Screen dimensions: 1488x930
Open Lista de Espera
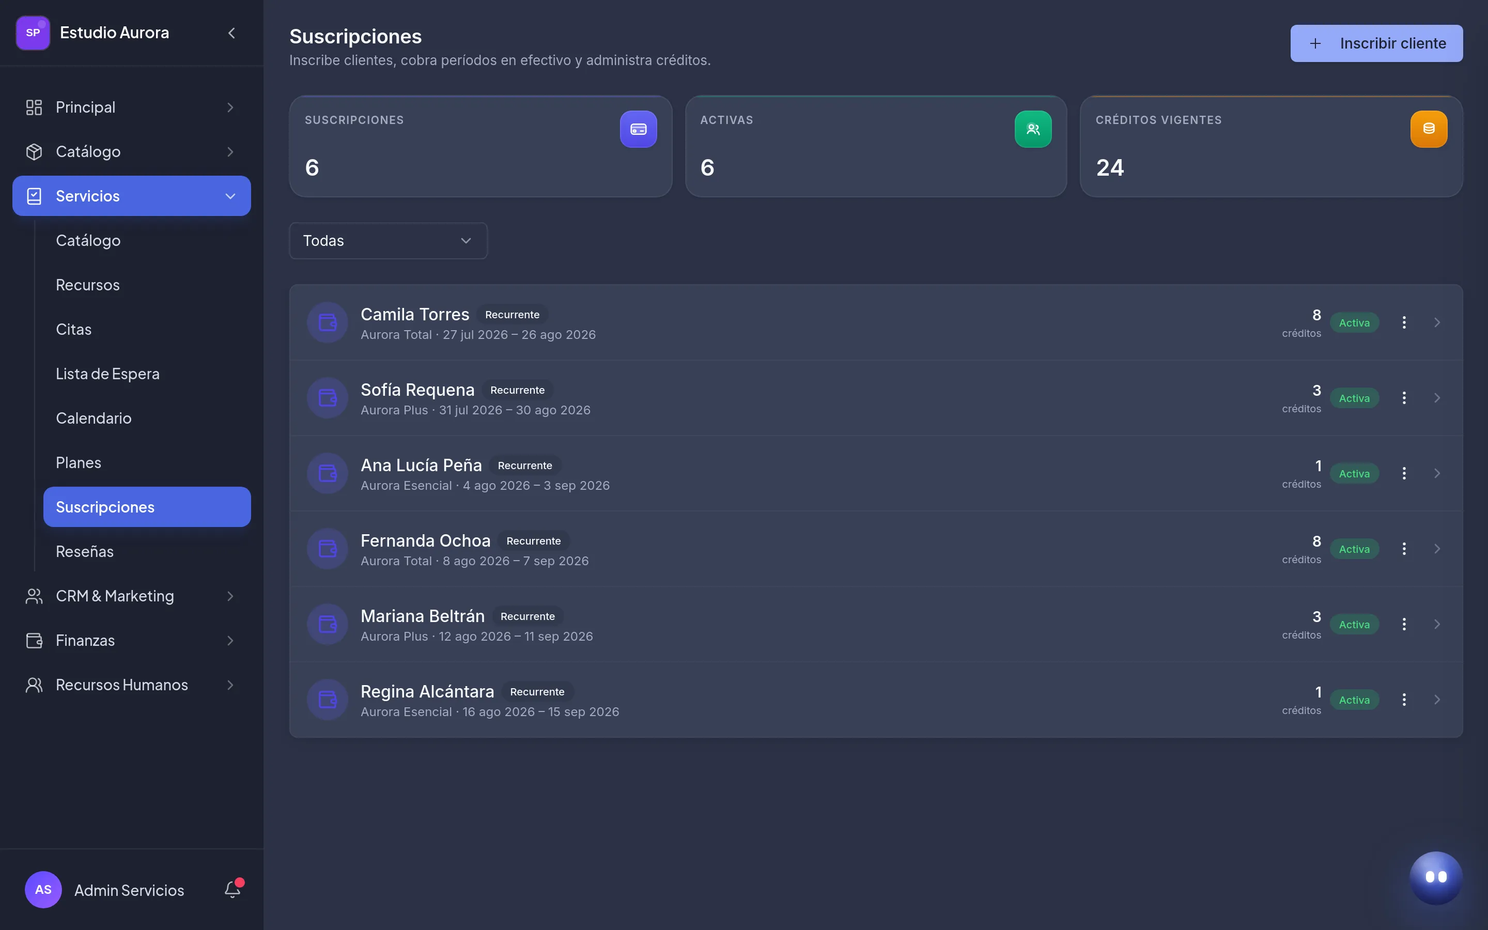pyautogui.click(x=147, y=374)
